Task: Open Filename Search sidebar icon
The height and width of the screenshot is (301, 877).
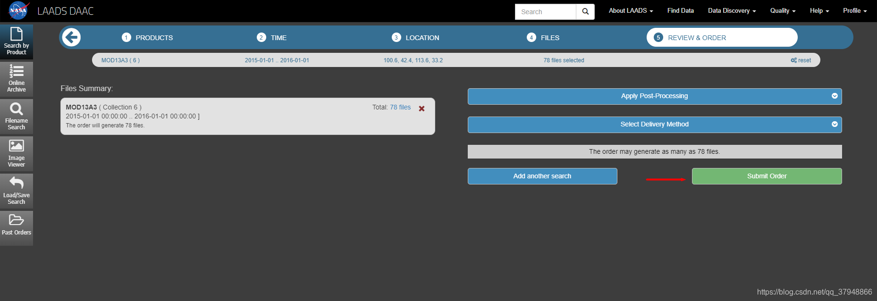Action: (x=17, y=116)
